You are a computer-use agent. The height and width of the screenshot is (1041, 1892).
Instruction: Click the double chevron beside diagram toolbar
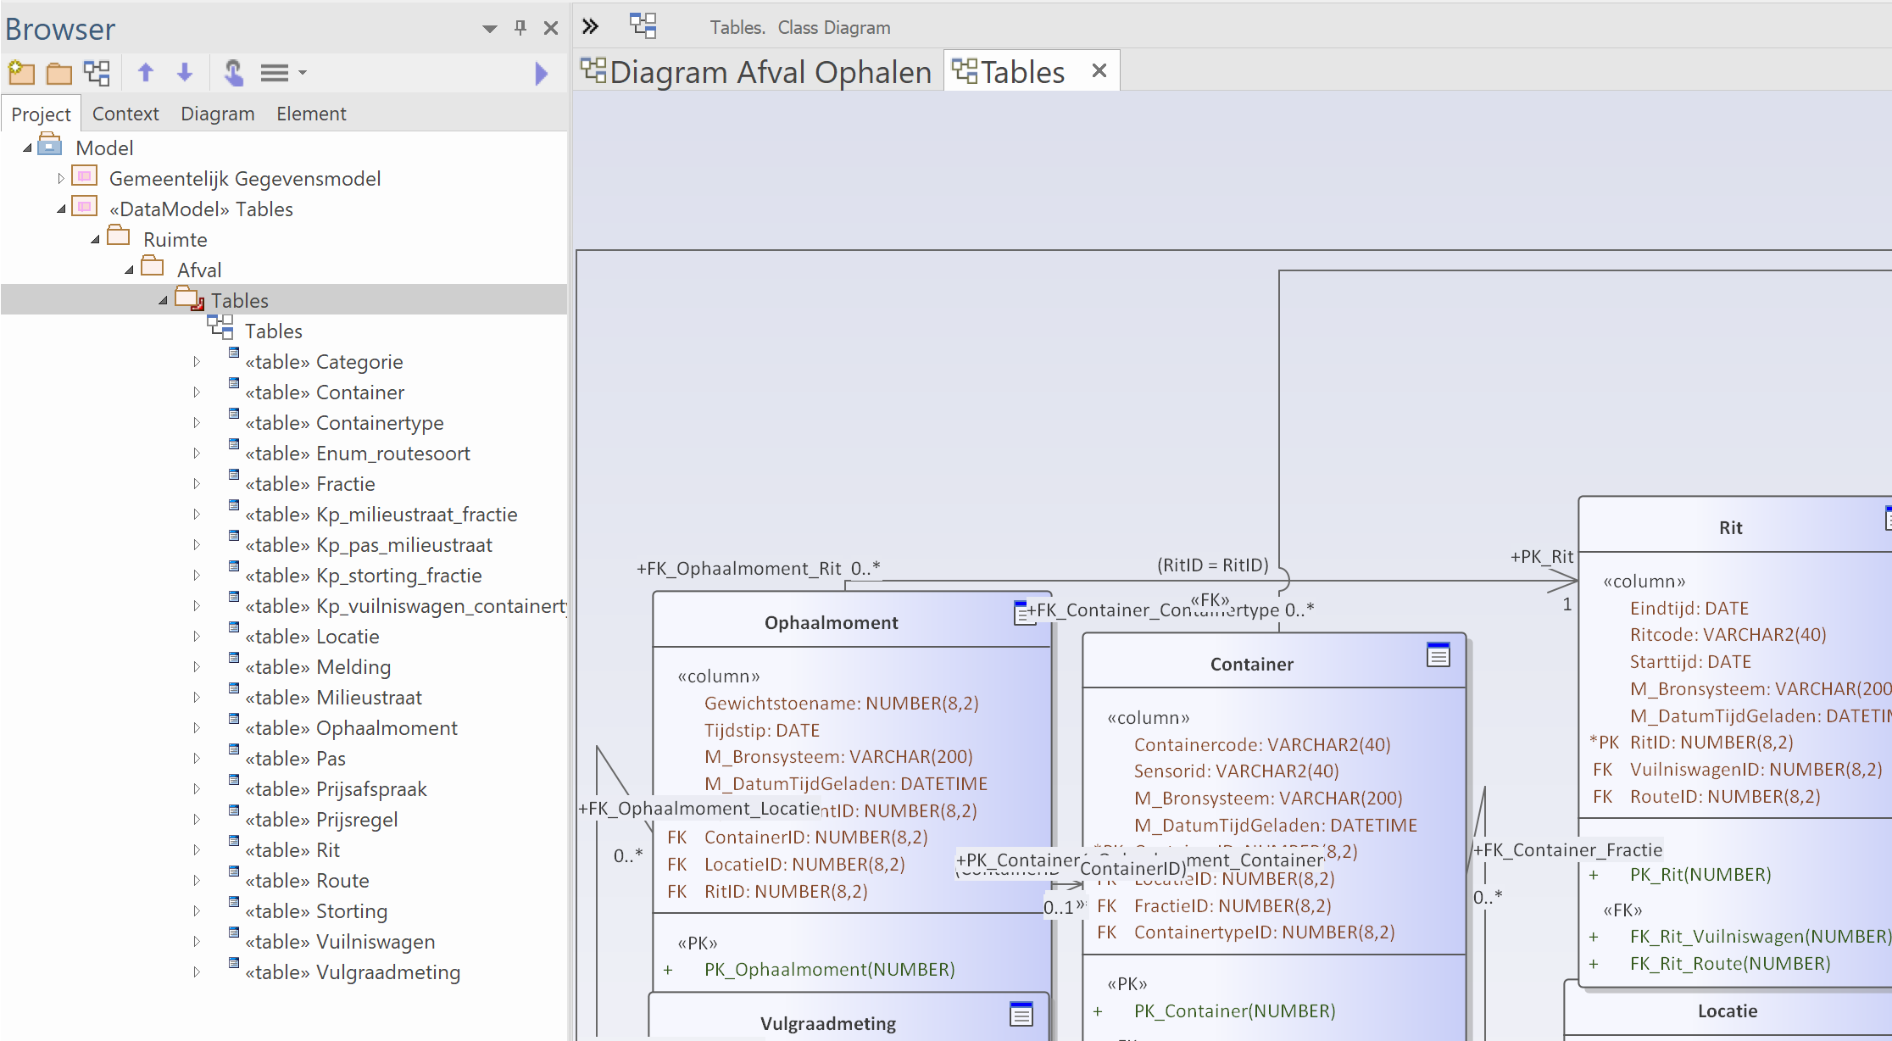pyautogui.click(x=591, y=26)
